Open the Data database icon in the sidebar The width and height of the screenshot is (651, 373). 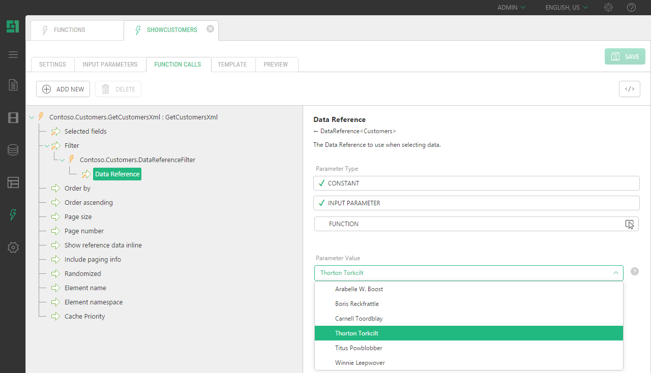13,150
